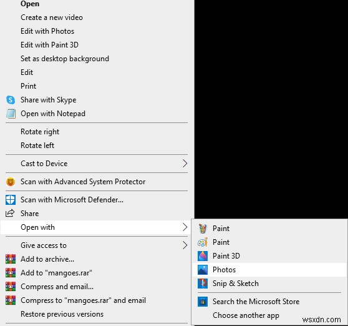Expand the Open with submenu arrow

point(185,227)
